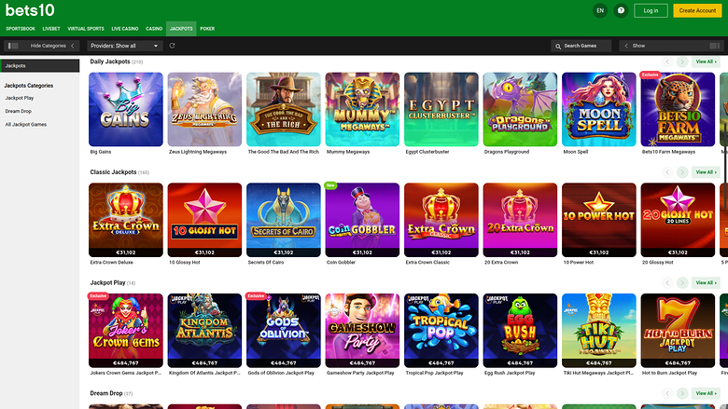Screen dimensions: 728x409
Task: Toggle the sidebar panel icon beside Hide Categories
Action: (13, 46)
